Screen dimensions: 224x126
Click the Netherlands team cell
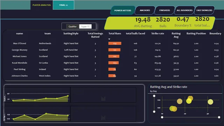tap(45, 43)
